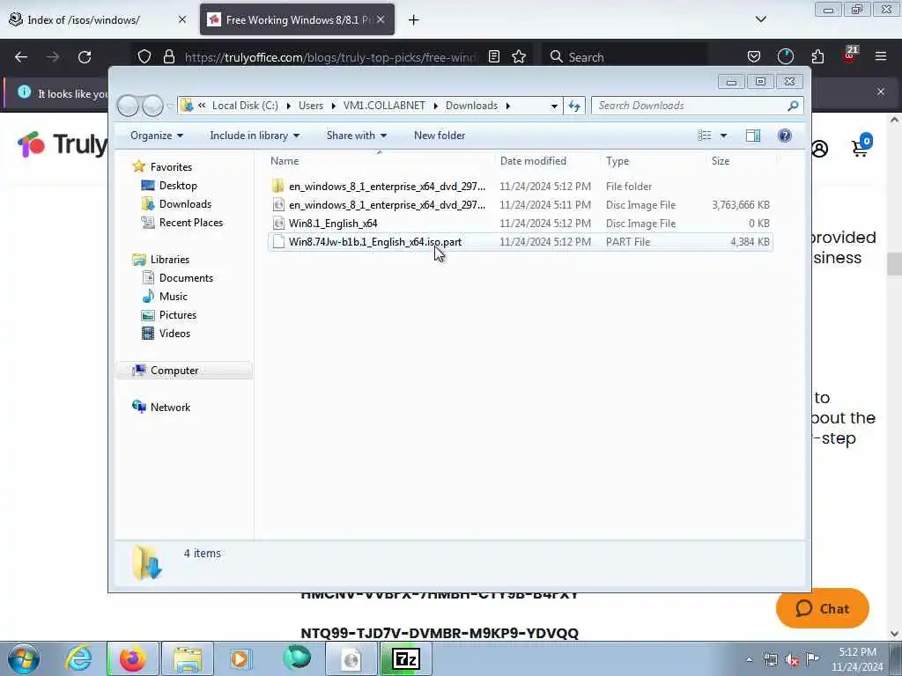Click the site padlock icon
The image size is (902, 676).
[168, 57]
